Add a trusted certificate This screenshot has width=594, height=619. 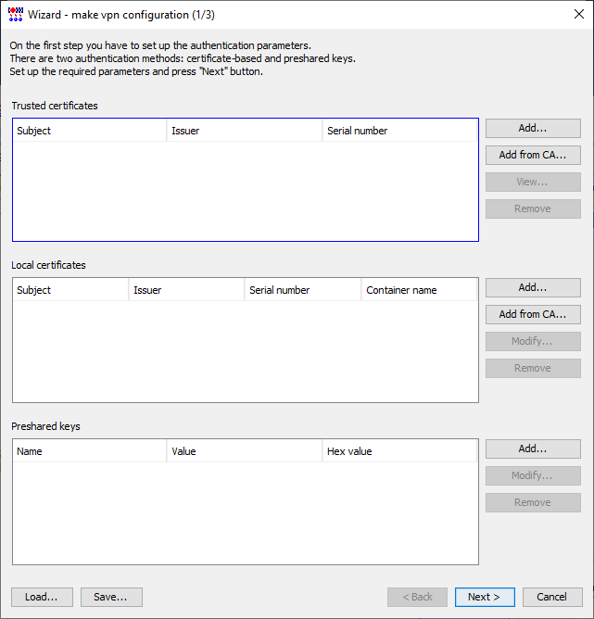pyautogui.click(x=533, y=128)
